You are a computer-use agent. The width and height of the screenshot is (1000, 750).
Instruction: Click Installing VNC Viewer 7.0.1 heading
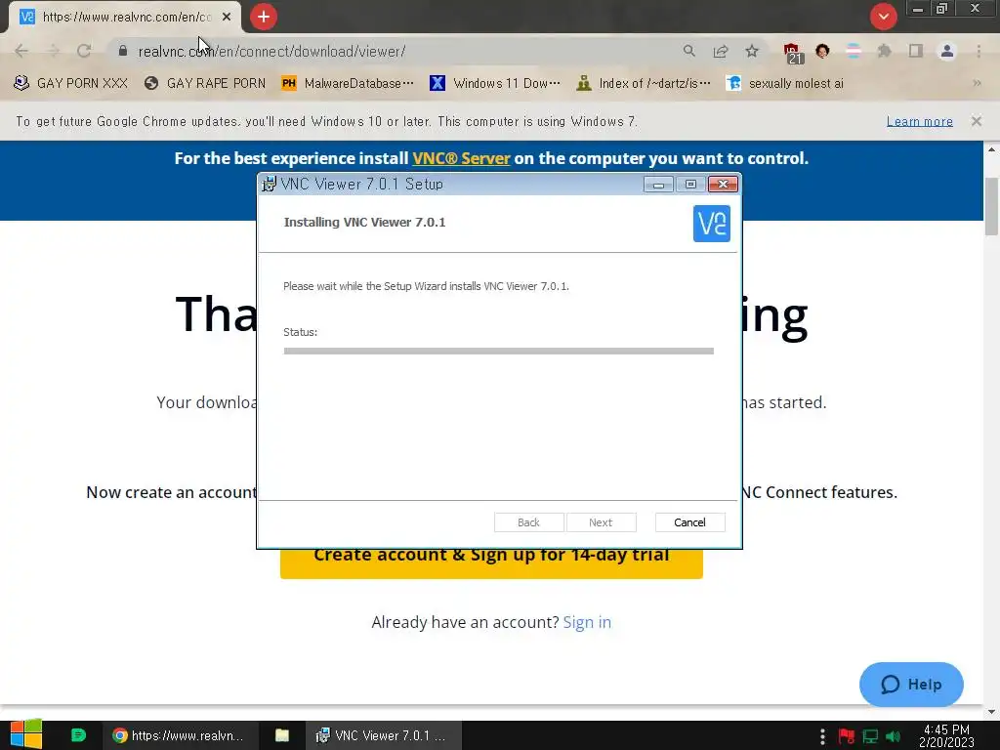coord(365,222)
